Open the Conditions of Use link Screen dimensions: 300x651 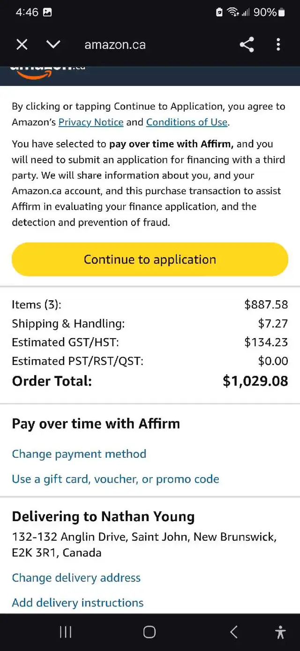click(187, 122)
